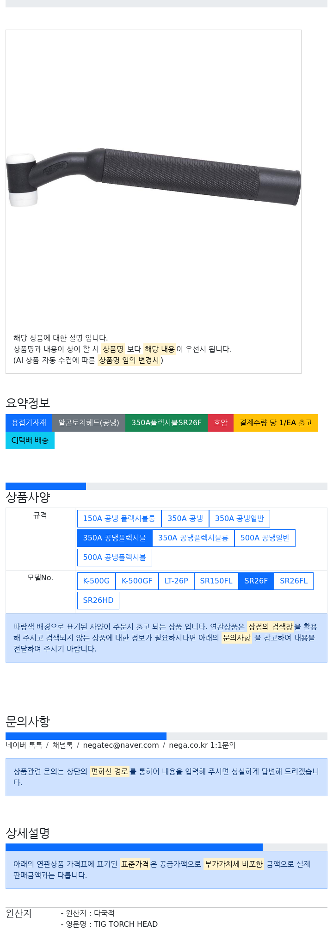Image resolution: width=333 pixels, height=930 pixels.
Task: Select the 500A 공냉일반 spec option
Action: [265, 538]
